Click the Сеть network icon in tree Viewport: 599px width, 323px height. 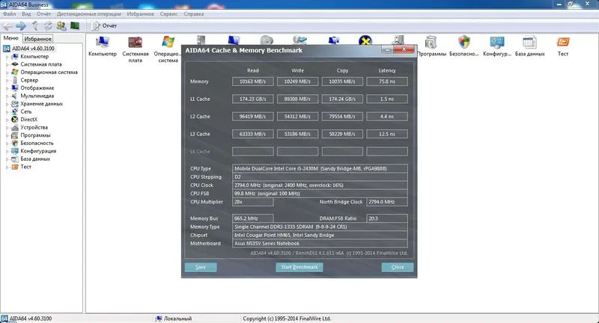14,111
